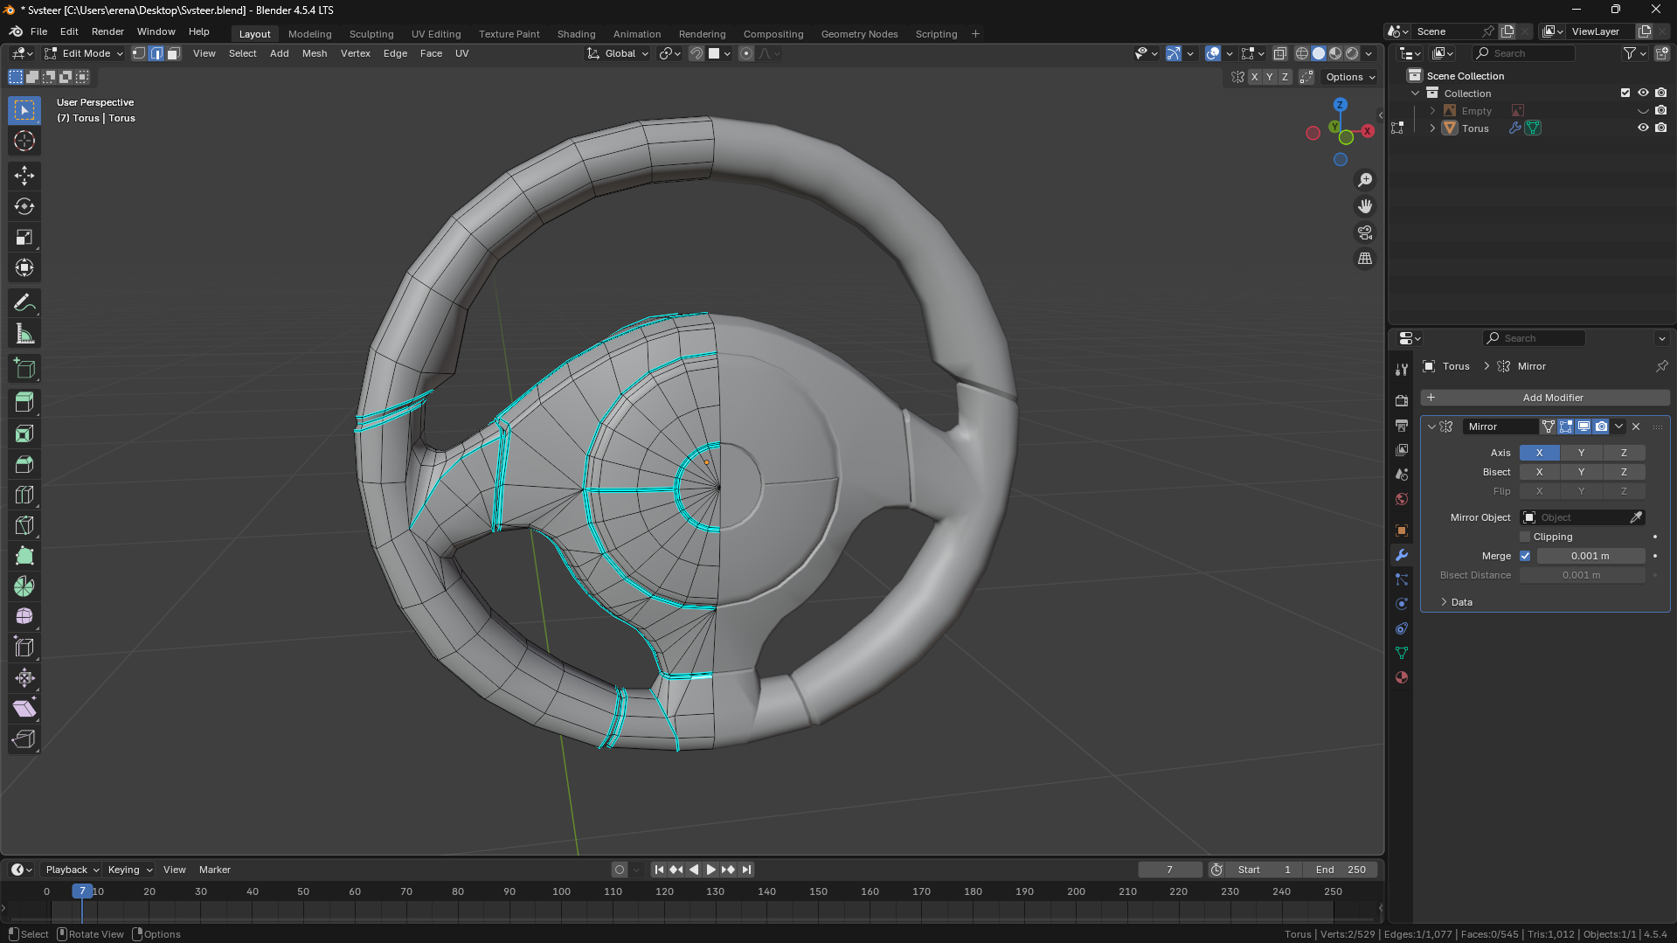Open the timeline Marker menu

215,870
